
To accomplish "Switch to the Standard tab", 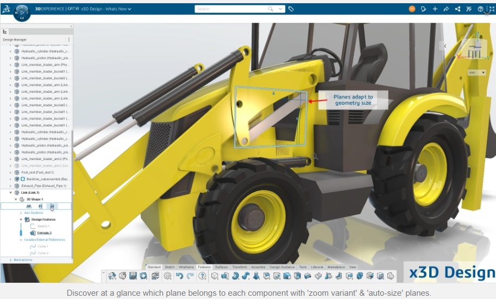I will [154, 267].
